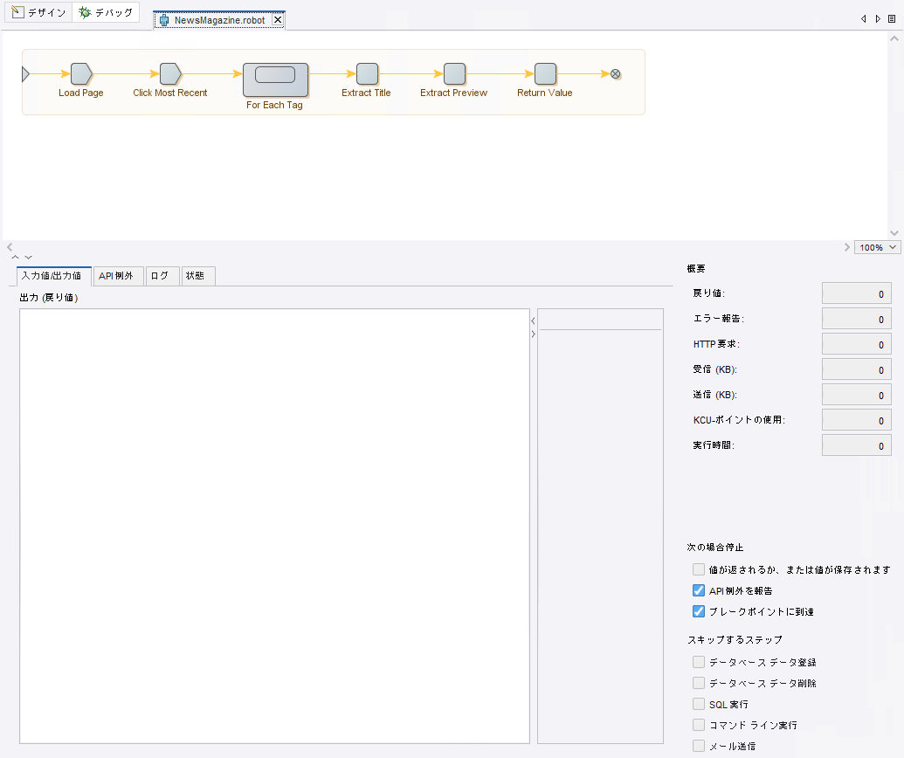Select the Extract Preview step
This screenshot has height=758, width=904.
454,74
